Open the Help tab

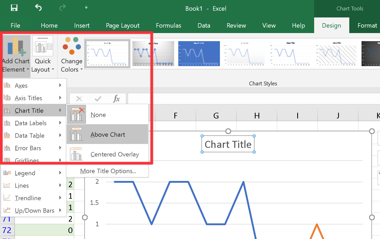[298, 26]
